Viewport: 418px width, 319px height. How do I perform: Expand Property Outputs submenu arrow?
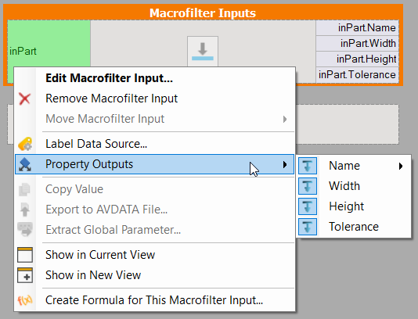285,164
